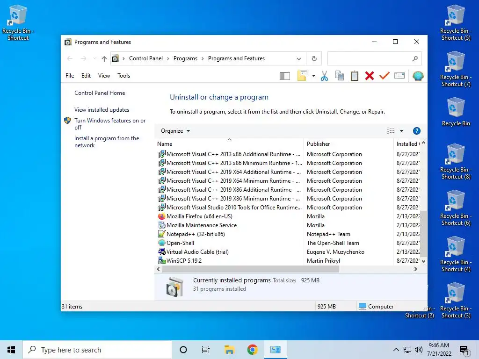Click the Email toolbar icon
479x359 pixels.
pos(399,75)
